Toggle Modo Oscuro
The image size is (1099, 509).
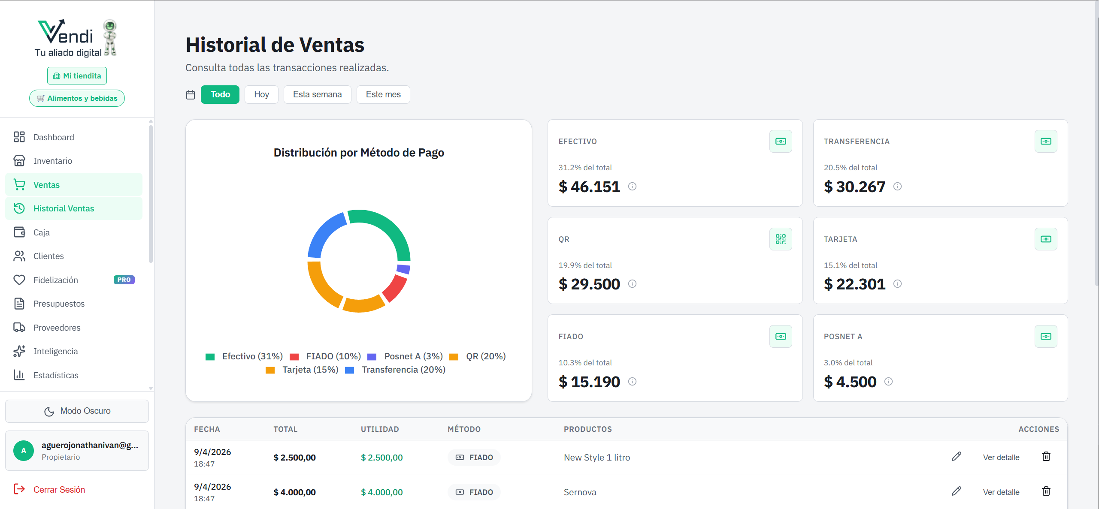[x=77, y=410]
